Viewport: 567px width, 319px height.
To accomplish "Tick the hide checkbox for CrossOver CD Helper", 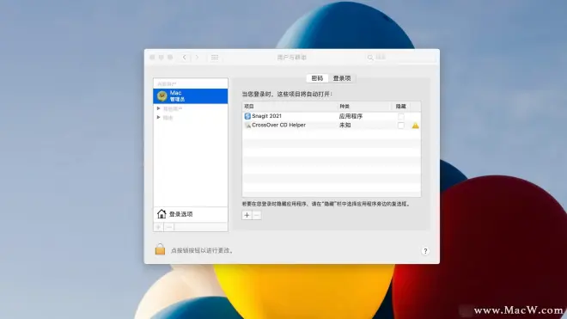I will coord(400,126).
